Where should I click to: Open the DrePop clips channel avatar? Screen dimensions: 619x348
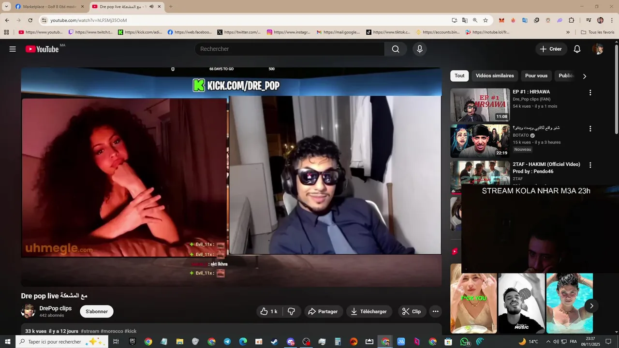[x=28, y=311]
